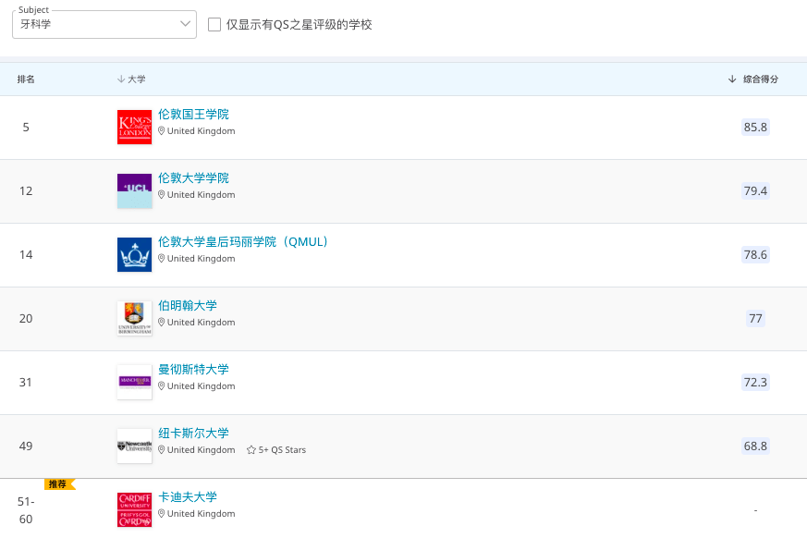Open 伦敦国王学院 university link

(x=193, y=115)
